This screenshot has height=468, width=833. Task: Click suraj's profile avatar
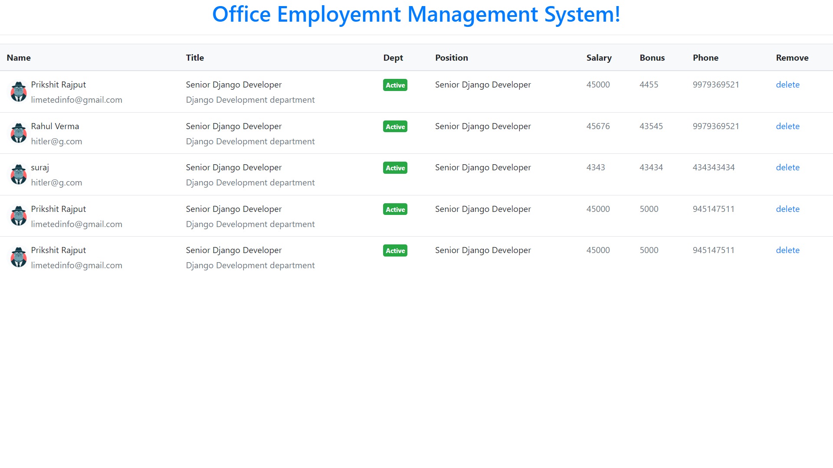pos(18,174)
